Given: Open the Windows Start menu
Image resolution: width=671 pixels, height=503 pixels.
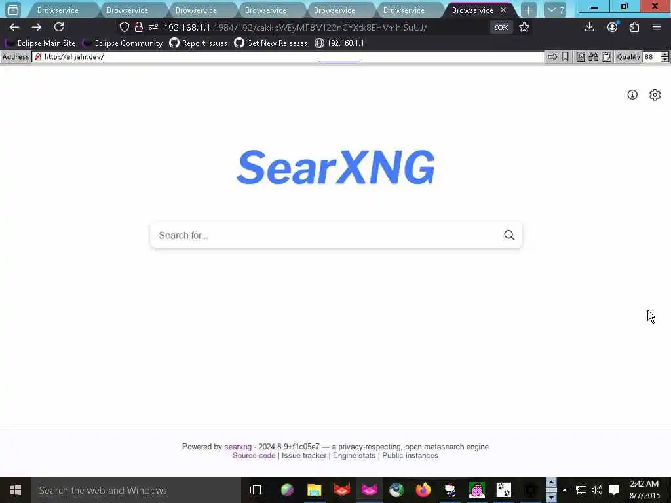Looking at the screenshot, I should click(16, 490).
